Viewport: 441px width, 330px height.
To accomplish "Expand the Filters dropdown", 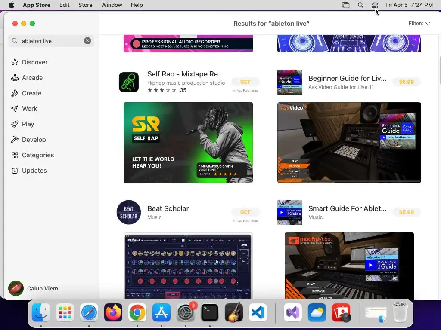I will 419,24.
